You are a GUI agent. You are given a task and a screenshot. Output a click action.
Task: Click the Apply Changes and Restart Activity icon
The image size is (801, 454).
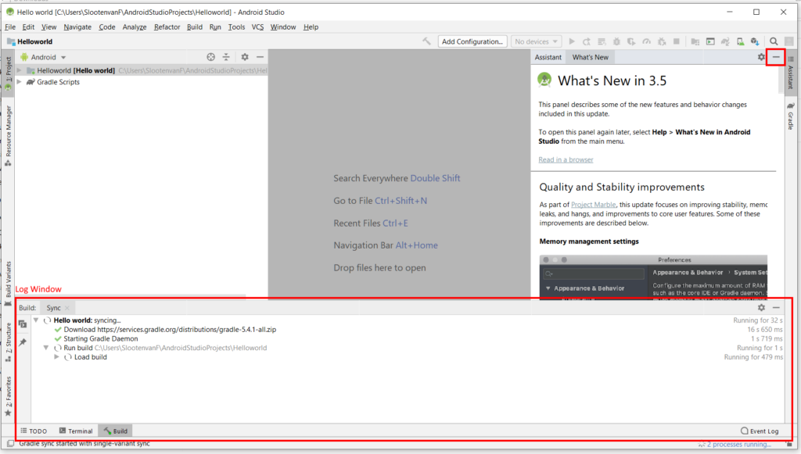[x=587, y=41]
